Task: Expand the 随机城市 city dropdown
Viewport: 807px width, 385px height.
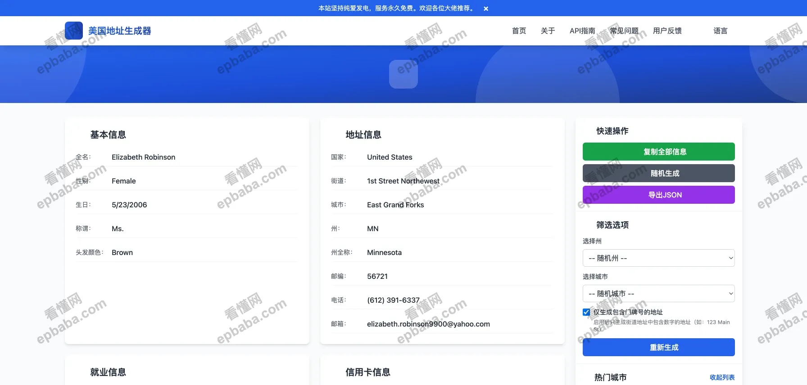Action: tap(659, 294)
